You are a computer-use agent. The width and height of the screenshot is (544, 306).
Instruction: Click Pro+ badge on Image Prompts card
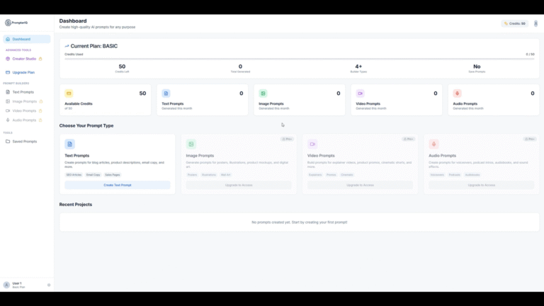[x=287, y=139]
